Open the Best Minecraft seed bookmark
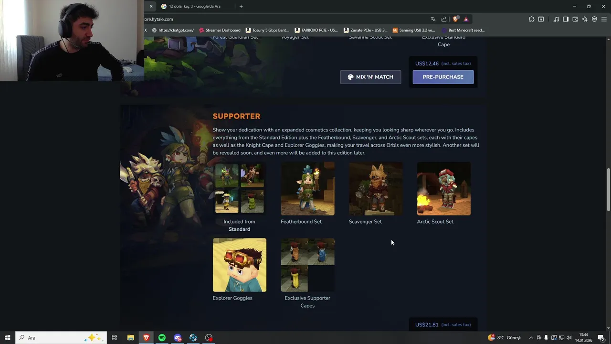 point(463,30)
